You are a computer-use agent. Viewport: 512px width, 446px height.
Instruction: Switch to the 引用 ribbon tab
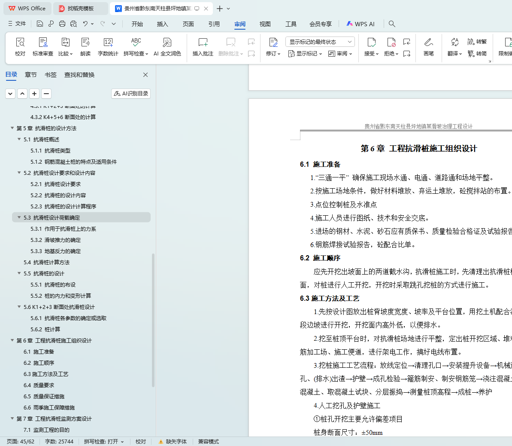[x=214, y=24]
